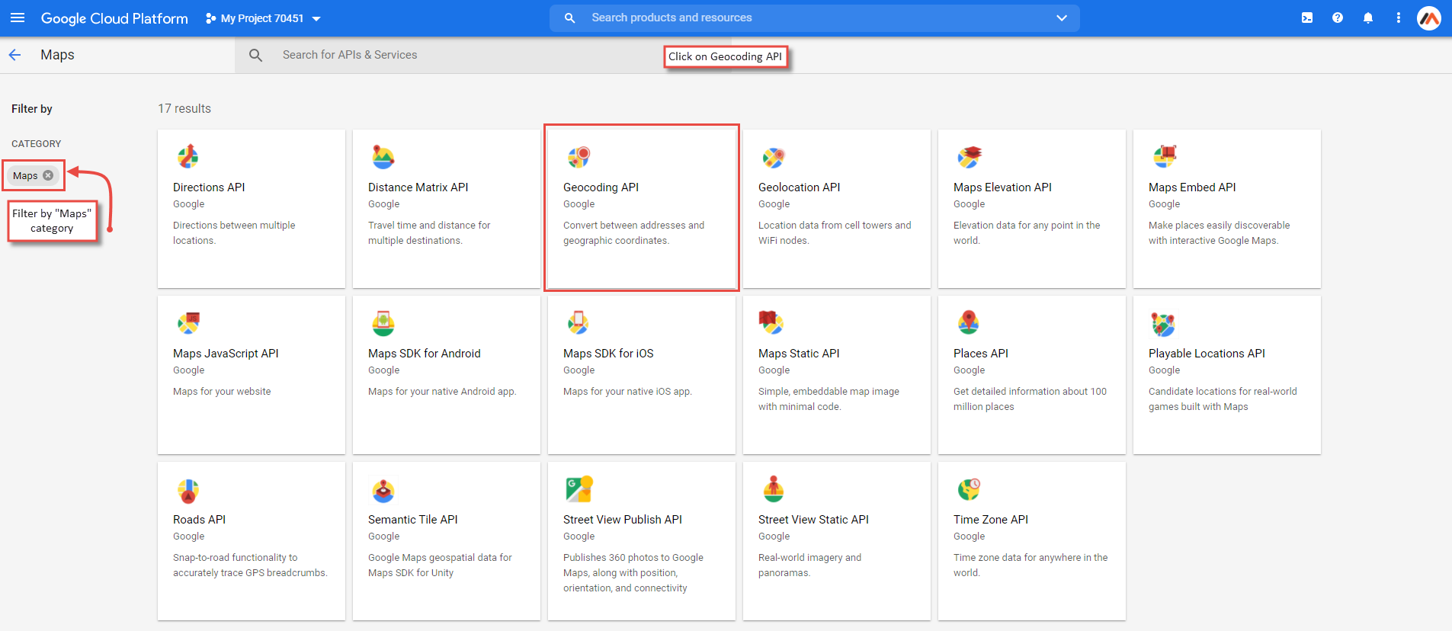
Task: Open Playable Locations API title
Action: click(1207, 354)
